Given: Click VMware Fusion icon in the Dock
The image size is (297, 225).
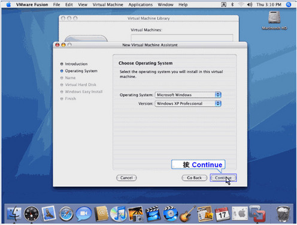Looking at the screenshot, I should click(x=257, y=214).
